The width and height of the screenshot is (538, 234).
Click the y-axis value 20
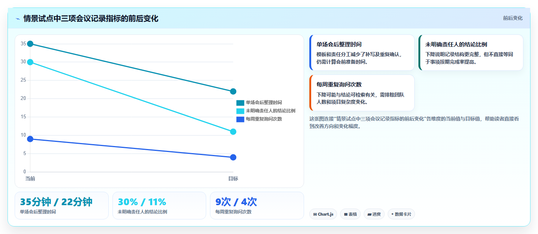(x=23, y=98)
